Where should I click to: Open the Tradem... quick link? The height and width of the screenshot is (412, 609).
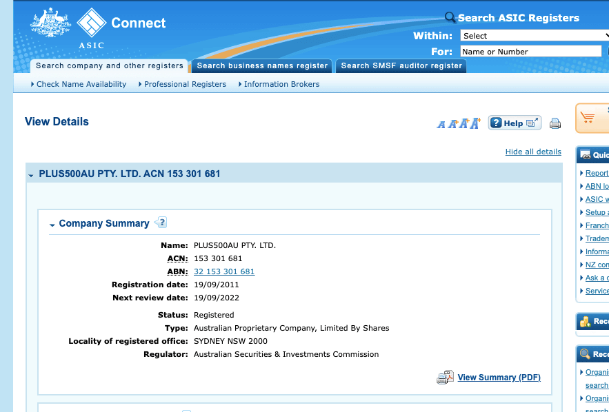click(597, 238)
